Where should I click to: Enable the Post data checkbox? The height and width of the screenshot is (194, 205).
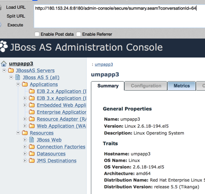pyautogui.click(x=37, y=34)
